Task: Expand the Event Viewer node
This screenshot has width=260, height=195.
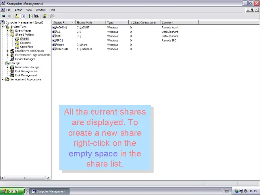Action: click(x=8, y=30)
